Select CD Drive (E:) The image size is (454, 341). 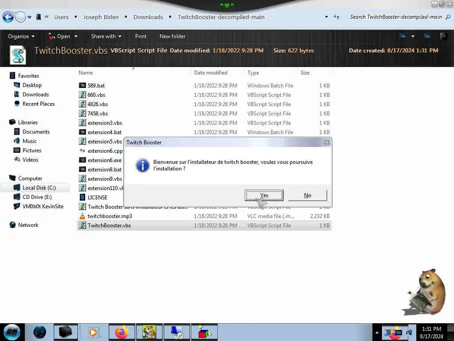pyautogui.click(x=37, y=197)
